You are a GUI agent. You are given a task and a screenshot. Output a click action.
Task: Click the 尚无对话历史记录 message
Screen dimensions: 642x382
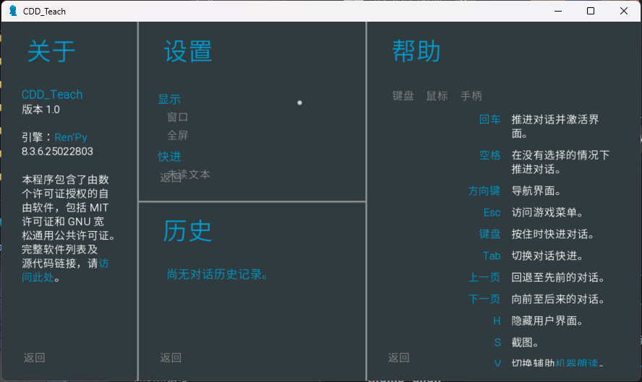pyautogui.click(x=218, y=274)
